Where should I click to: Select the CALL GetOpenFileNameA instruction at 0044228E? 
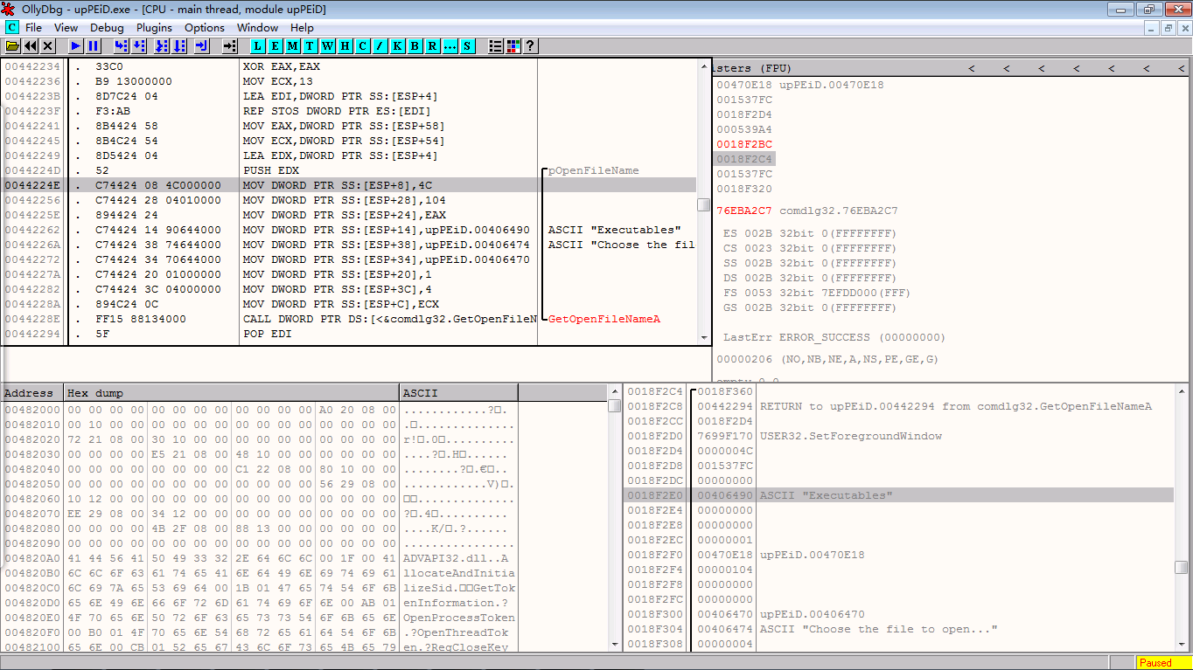pyautogui.click(x=350, y=319)
